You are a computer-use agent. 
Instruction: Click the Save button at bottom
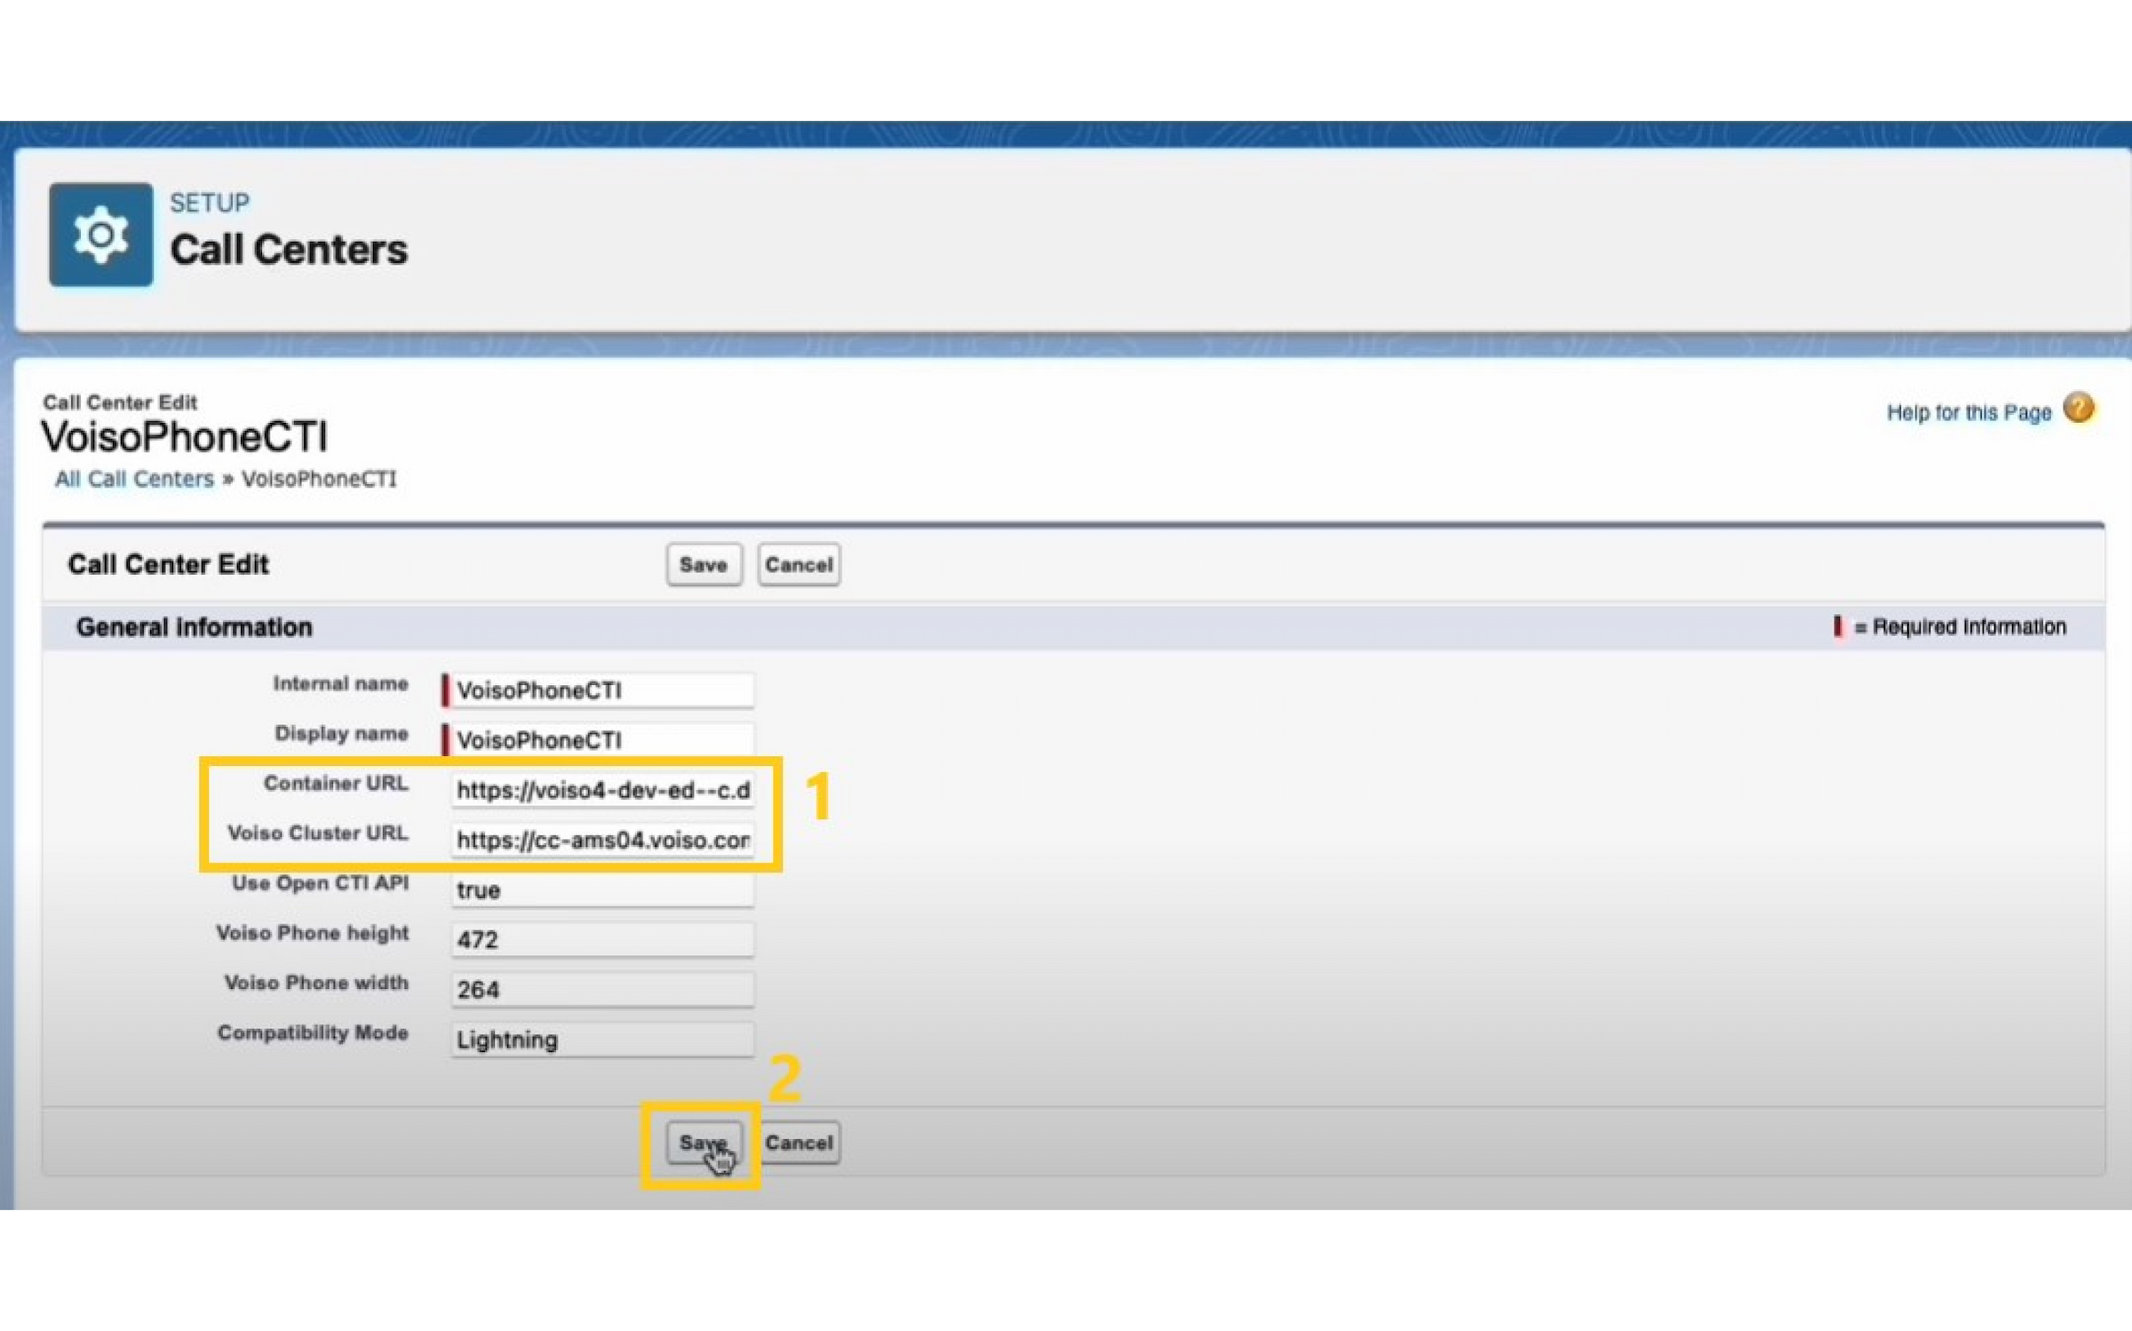[702, 1143]
